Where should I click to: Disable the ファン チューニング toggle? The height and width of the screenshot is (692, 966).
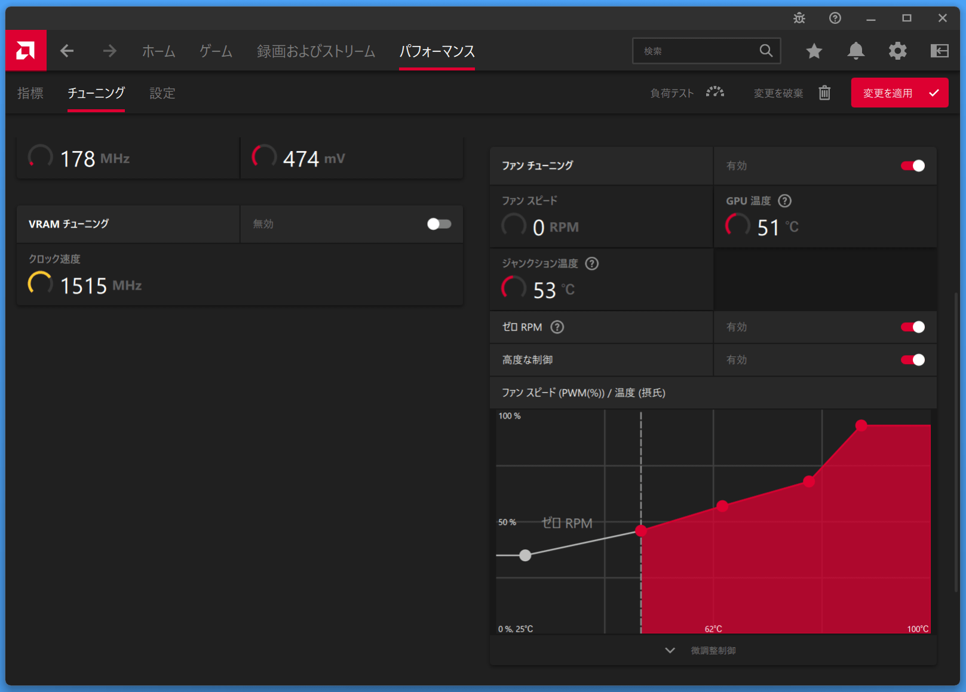(912, 166)
